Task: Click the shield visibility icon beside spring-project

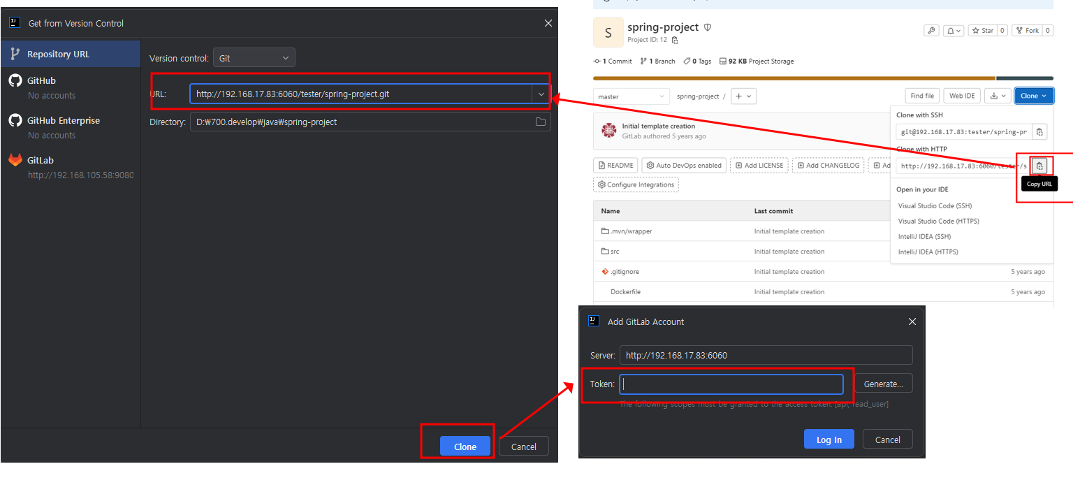Action: (x=708, y=28)
